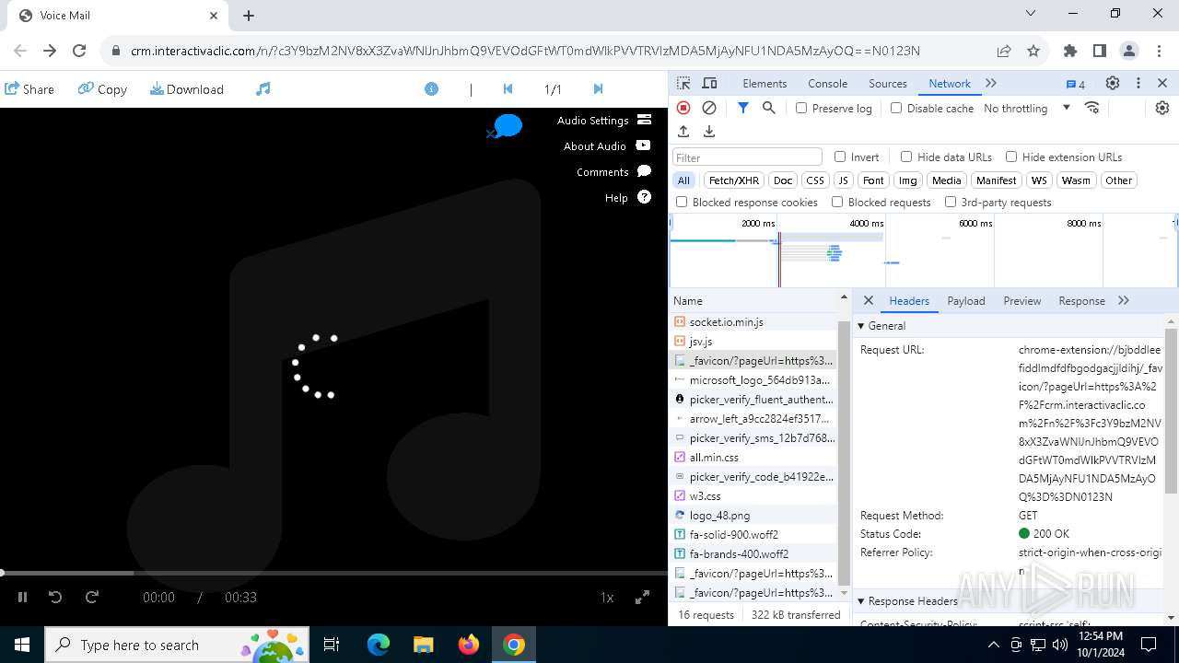Open Microsoft Edge from taskbar

point(379,645)
